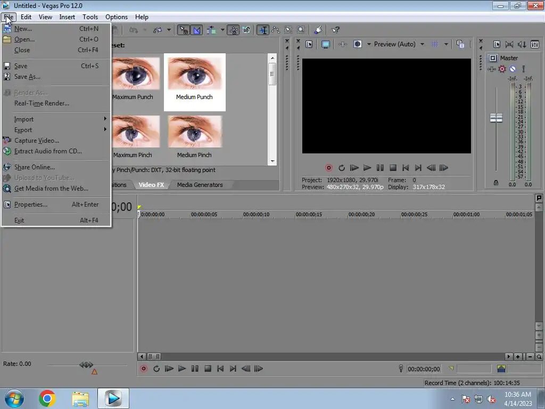
Task: Click Extract Audio from CD... entry
Action: coord(55,151)
